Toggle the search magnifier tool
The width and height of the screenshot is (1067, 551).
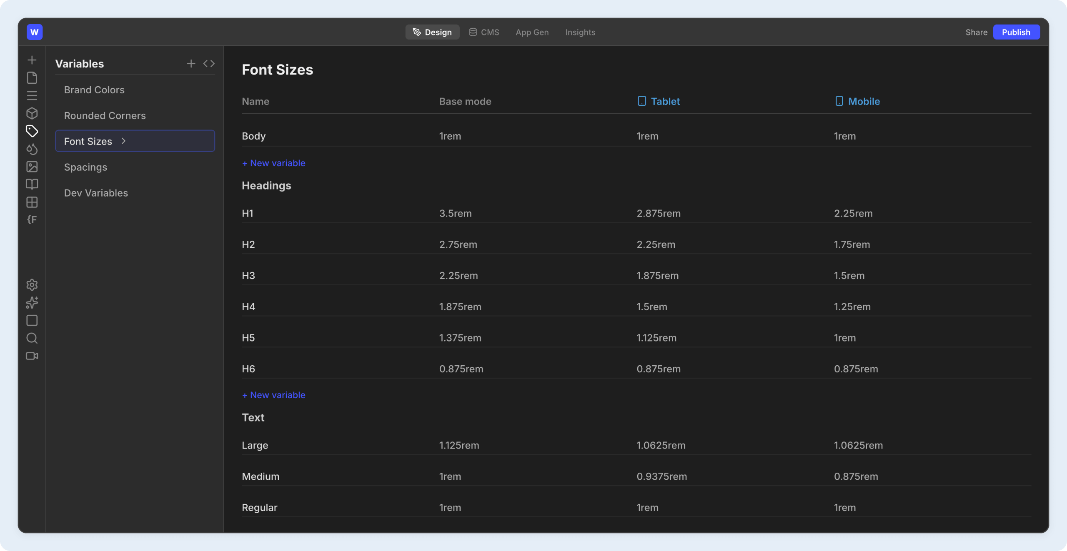[32, 338]
